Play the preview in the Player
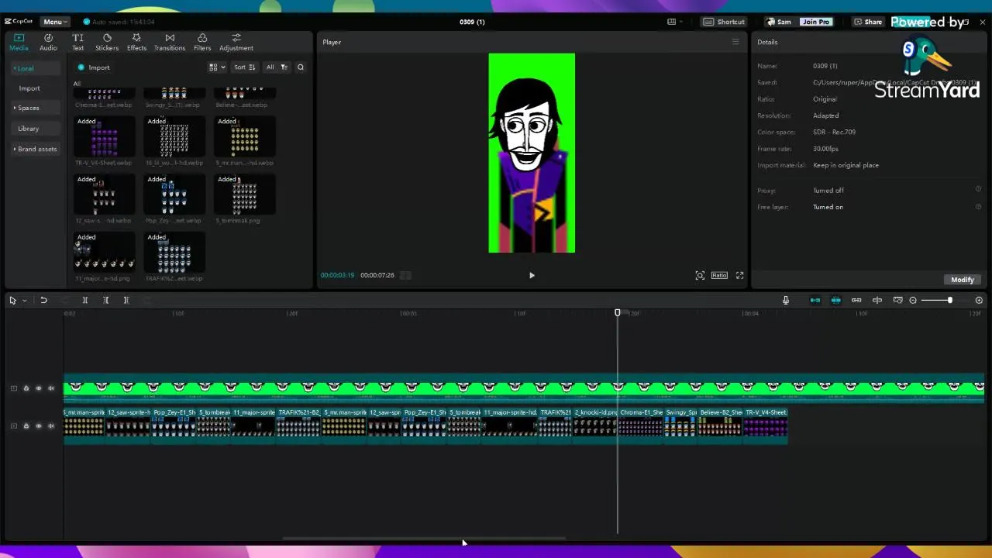This screenshot has width=992, height=558. tap(532, 275)
